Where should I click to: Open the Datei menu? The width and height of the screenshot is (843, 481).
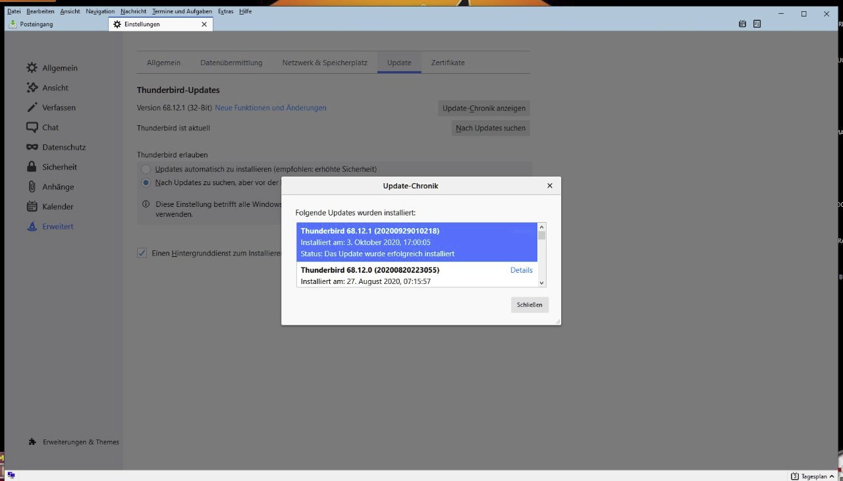14,11
